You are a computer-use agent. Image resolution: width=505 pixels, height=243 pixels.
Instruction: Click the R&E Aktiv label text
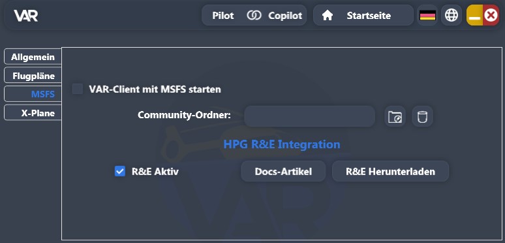point(155,171)
